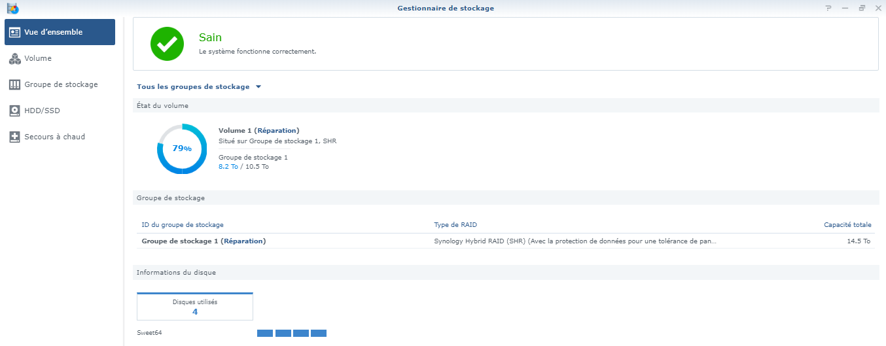Image resolution: width=886 pixels, height=346 pixels.
Task: Click the 79% volume usage ring
Action: click(x=182, y=148)
